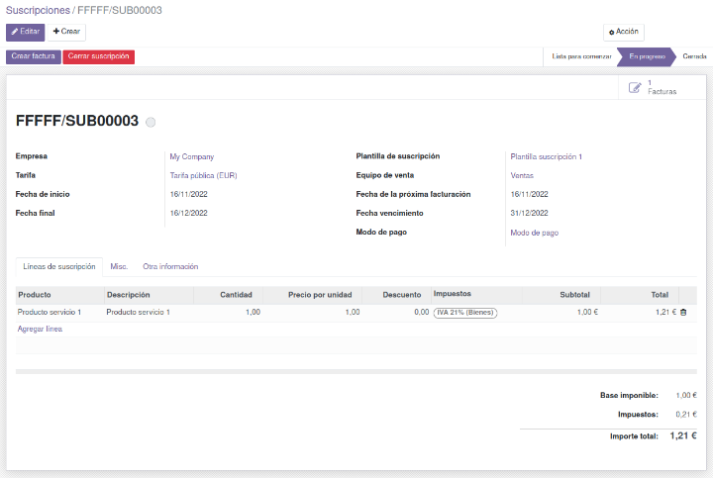Select the Cerrada status stage
The image size is (713, 478).
[x=694, y=56]
